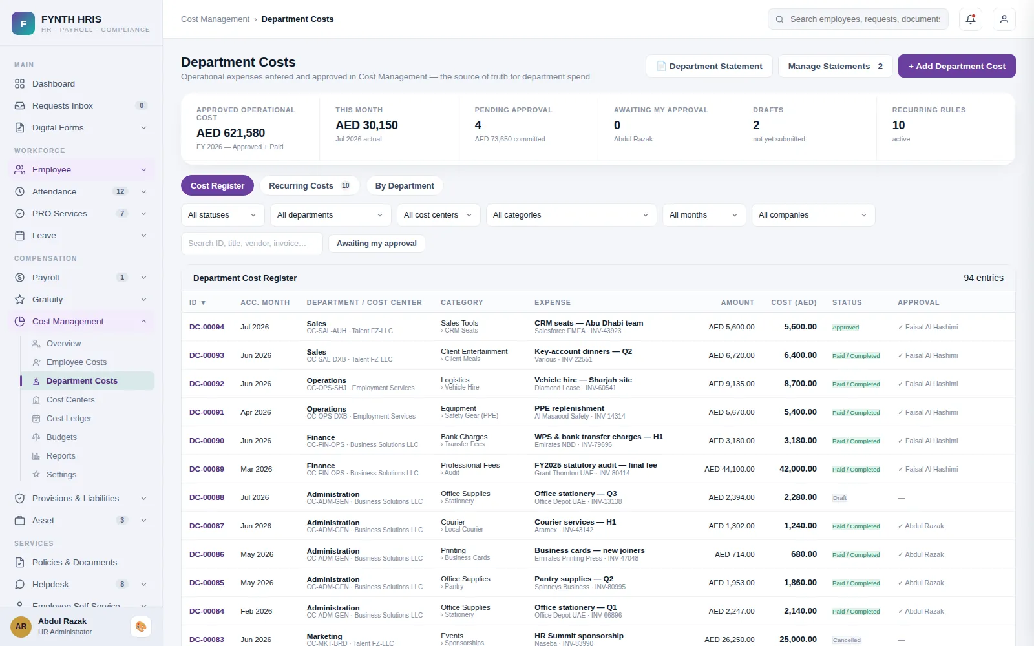
Task: Click the Payroll dollar icon
Action: point(20,278)
